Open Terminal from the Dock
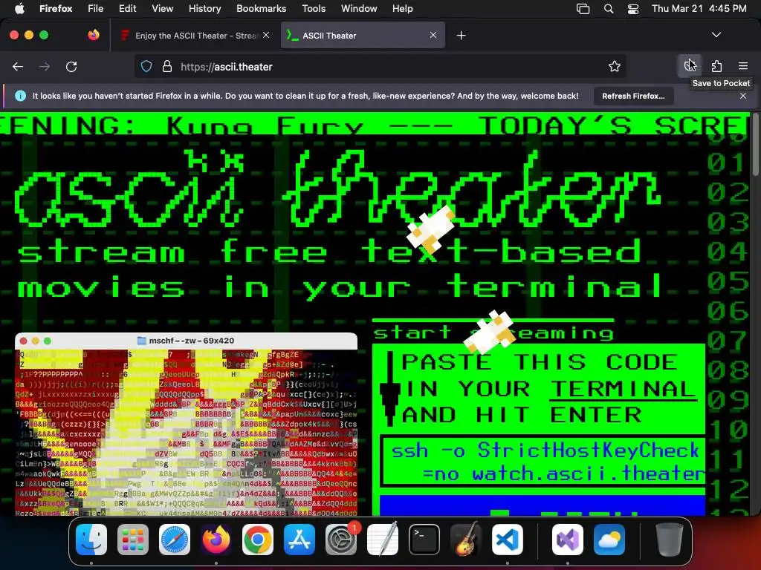The width and height of the screenshot is (761, 570). coord(424,540)
